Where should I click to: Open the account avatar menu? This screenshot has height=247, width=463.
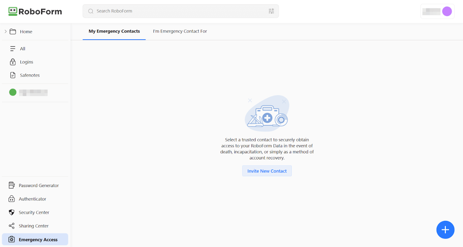(447, 11)
